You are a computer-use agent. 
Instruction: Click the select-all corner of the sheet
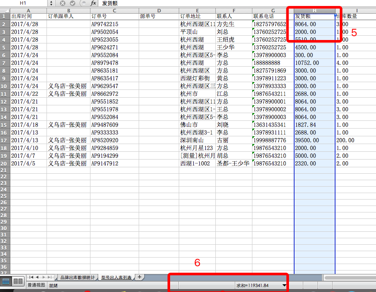pos(5,10)
